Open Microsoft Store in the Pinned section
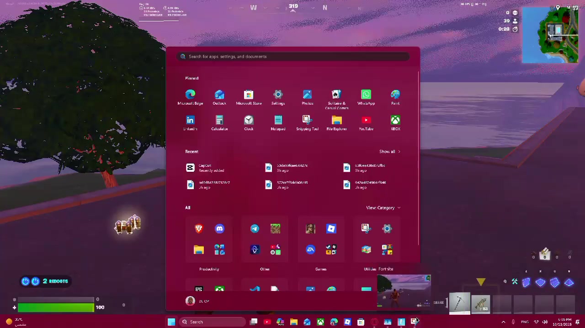Viewport: 585px width, 328px height. [249, 97]
